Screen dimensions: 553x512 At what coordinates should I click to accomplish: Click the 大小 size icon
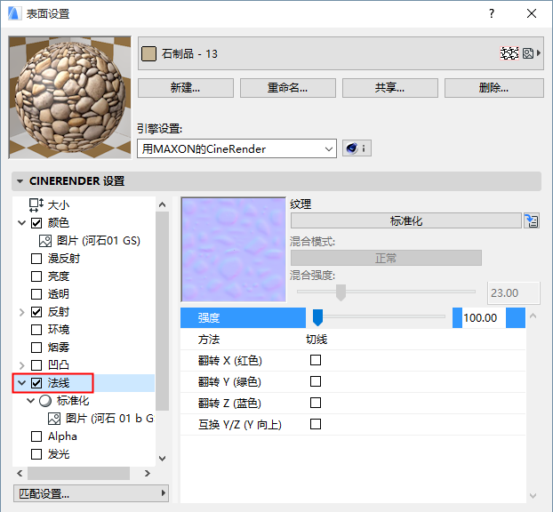36,204
